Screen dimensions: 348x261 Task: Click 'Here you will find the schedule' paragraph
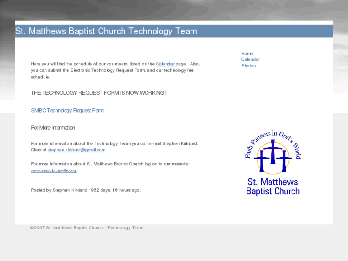coord(115,70)
